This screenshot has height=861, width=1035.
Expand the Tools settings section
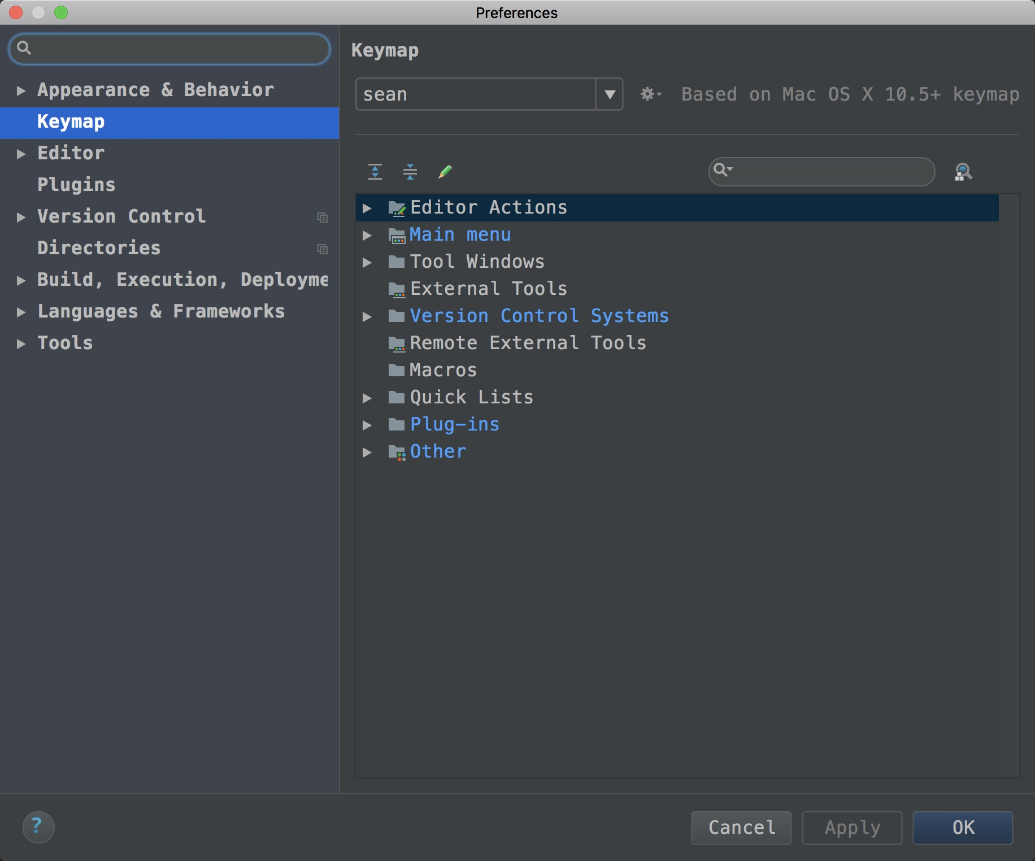coord(21,343)
